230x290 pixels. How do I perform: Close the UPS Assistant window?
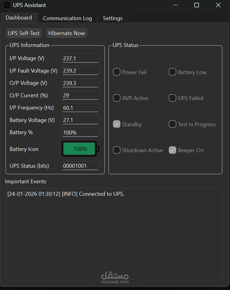[x=218, y=5]
